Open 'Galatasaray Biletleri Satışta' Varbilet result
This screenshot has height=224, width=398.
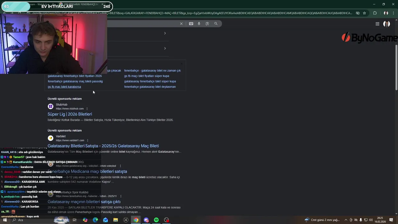(103, 146)
